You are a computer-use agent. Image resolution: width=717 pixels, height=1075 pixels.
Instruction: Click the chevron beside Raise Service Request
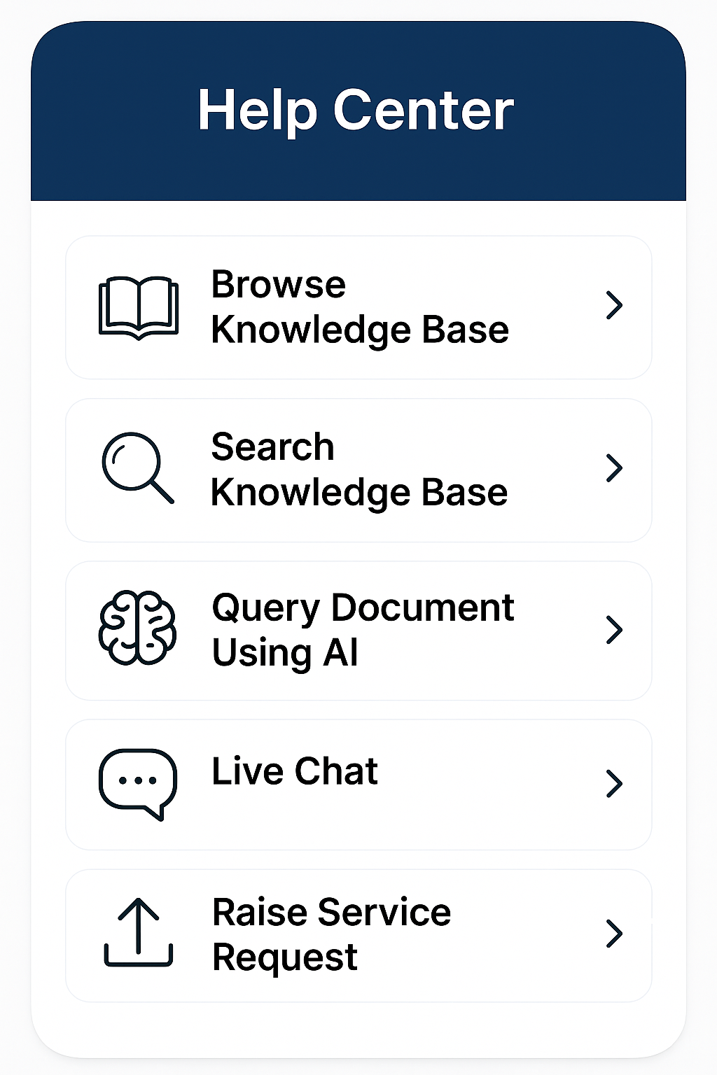pos(614,933)
